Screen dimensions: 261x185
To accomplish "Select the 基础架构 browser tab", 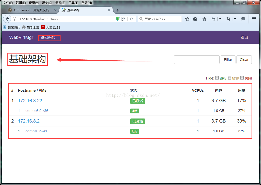I will click(86, 10).
